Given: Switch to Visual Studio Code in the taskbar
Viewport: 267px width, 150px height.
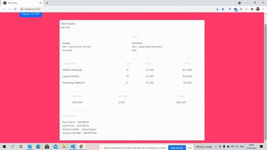Looking at the screenshot, I should (73, 146).
